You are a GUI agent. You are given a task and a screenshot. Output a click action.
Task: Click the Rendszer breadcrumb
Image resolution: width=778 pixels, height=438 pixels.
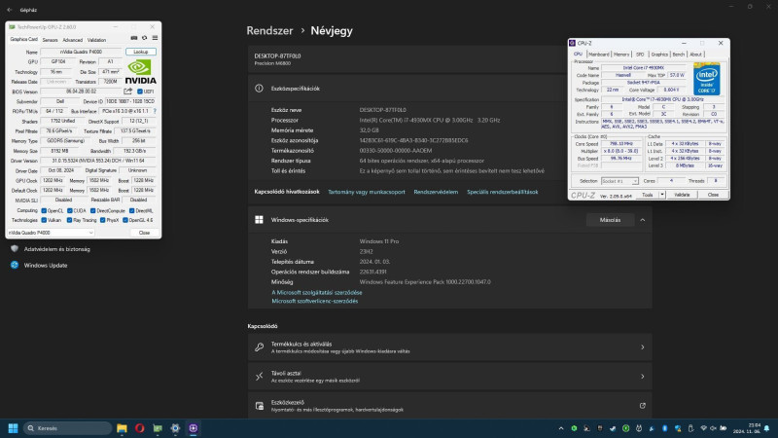tap(269, 31)
